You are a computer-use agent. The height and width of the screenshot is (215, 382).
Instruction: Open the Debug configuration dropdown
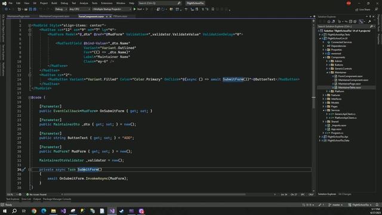61,9
